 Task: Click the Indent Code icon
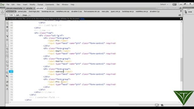[x=7, y=82]
